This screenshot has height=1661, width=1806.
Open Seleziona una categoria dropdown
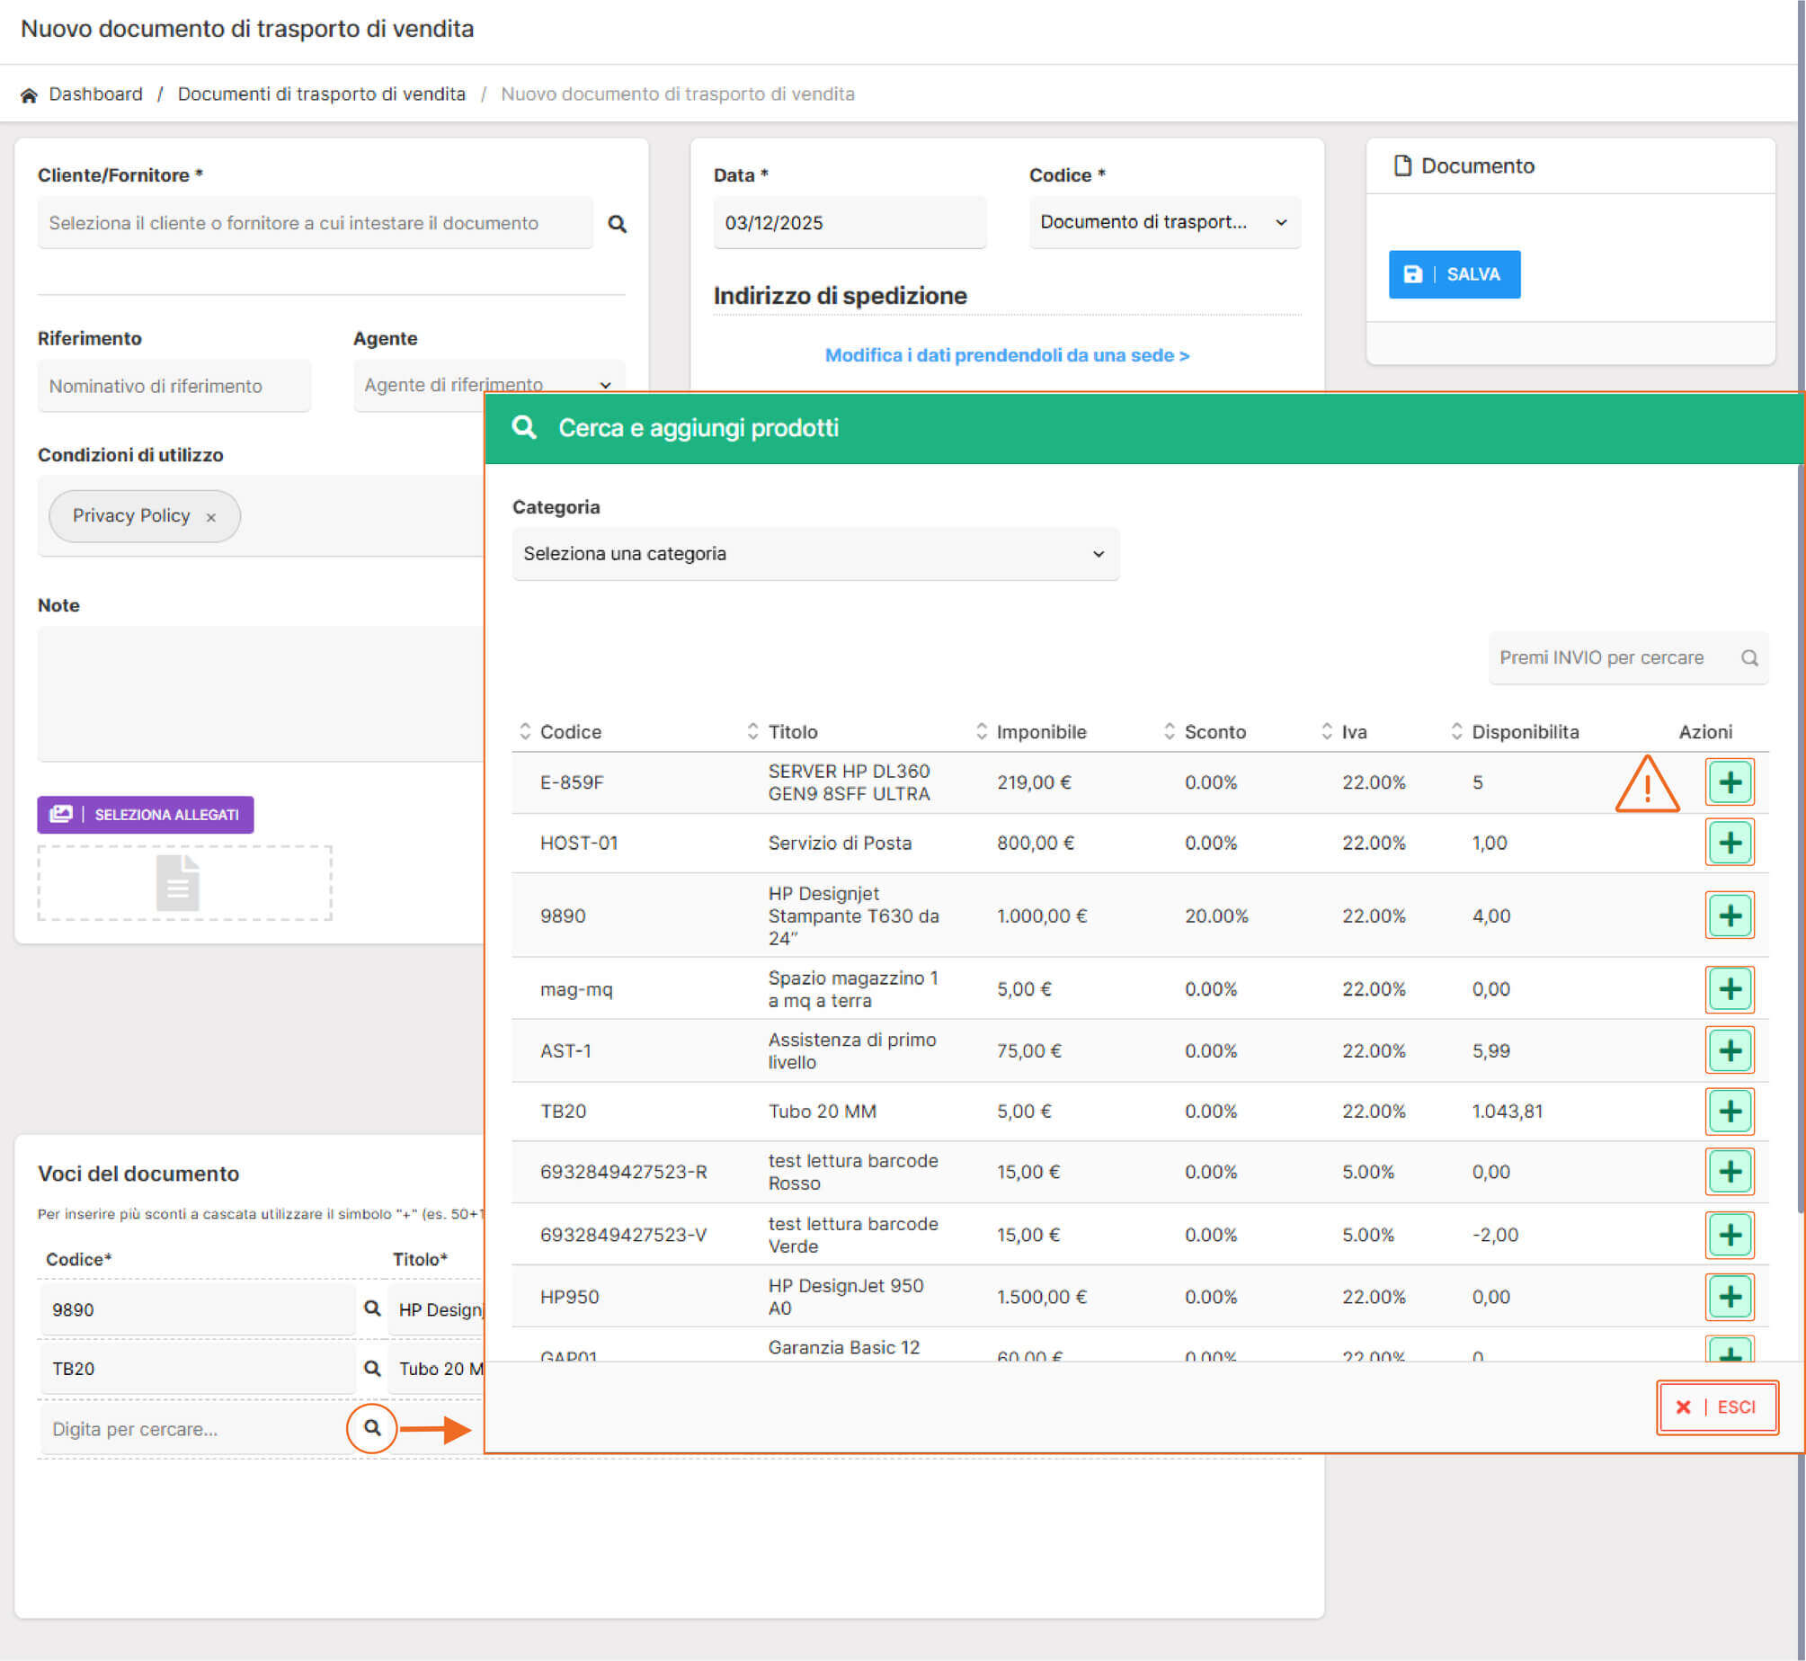point(814,554)
